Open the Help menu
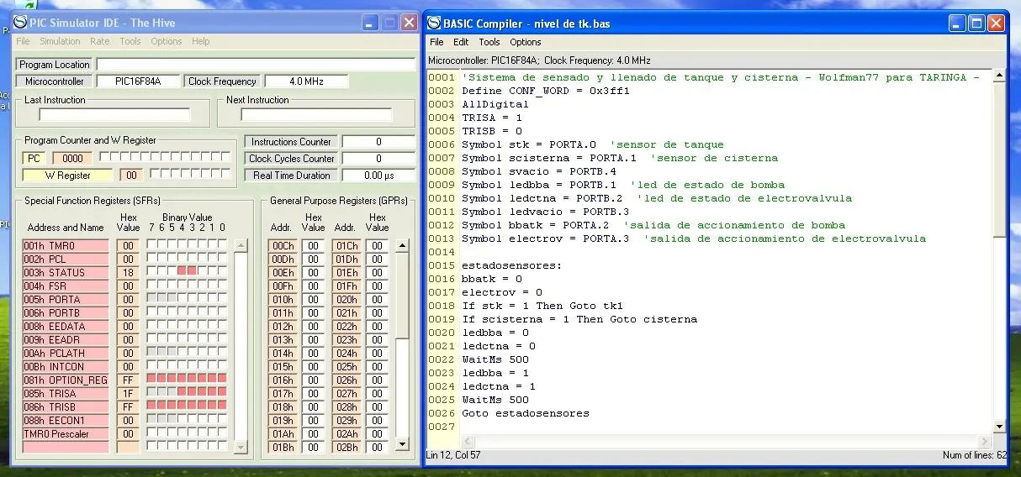Image resolution: width=1021 pixels, height=477 pixels. (x=200, y=41)
